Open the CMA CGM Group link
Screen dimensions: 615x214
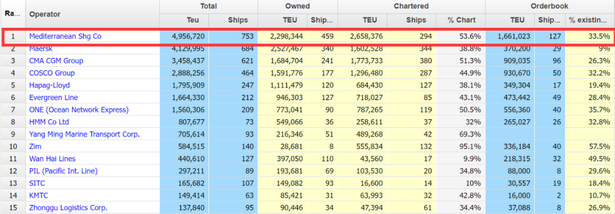pyautogui.click(x=56, y=61)
